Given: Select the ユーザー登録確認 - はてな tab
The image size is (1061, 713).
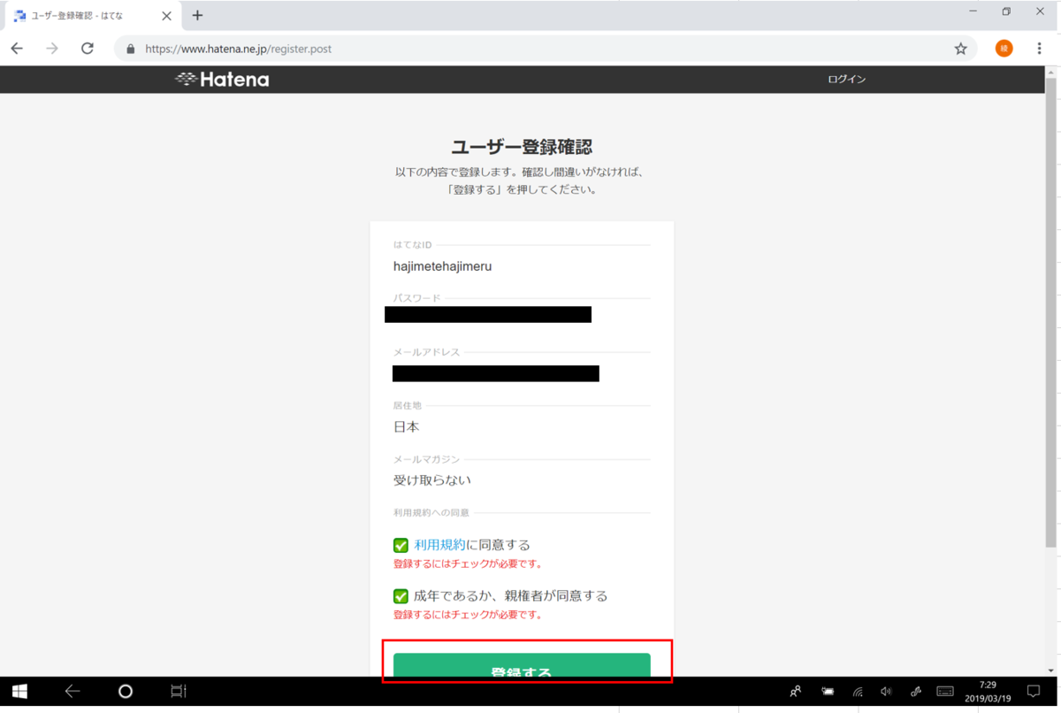Looking at the screenshot, I should pyautogui.click(x=91, y=15).
